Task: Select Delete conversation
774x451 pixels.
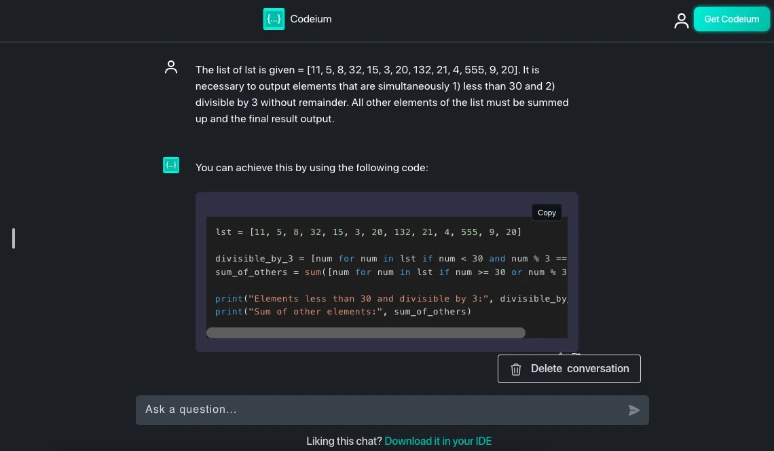Action: coord(579,369)
